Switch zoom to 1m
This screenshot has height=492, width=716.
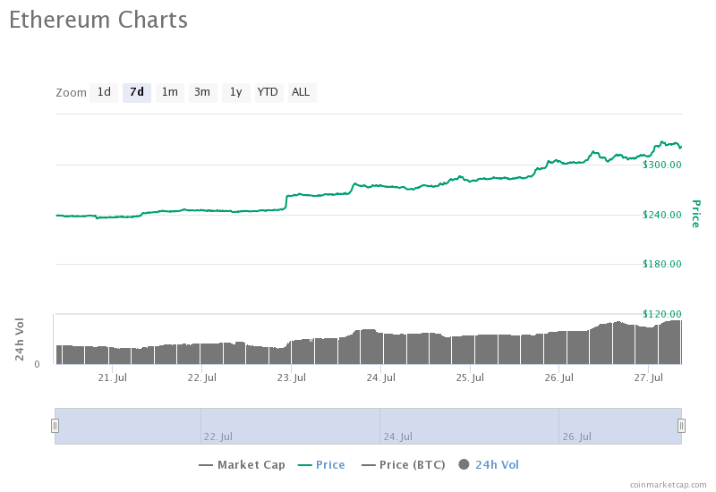(x=170, y=93)
